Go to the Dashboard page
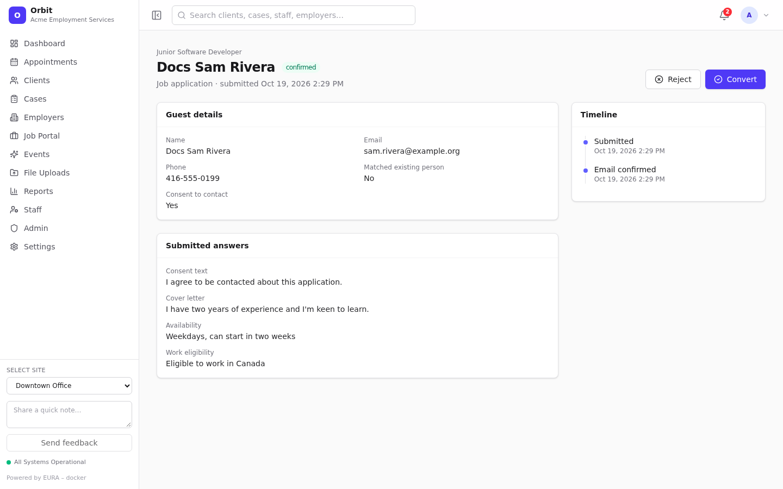The height and width of the screenshot is (489, 783). [69, 43]
